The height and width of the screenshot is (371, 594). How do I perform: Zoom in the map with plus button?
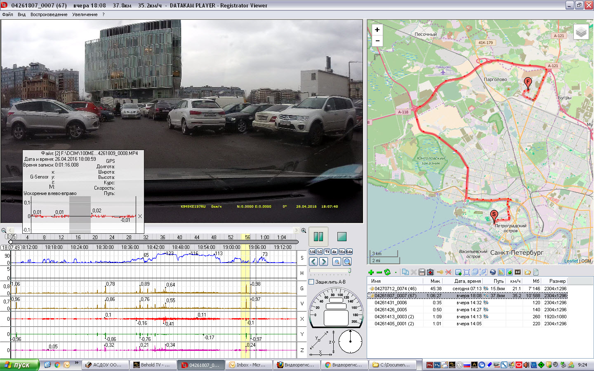pyautogui.click(x=377, y=30)
